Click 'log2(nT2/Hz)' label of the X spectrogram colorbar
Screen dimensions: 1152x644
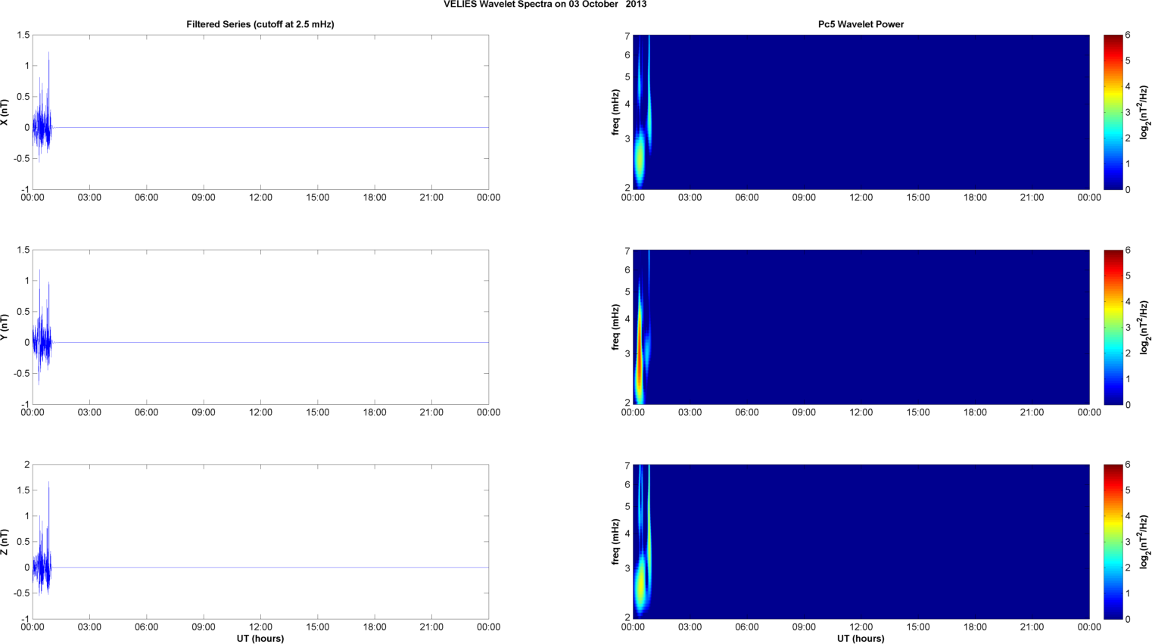coord(1144,112)
